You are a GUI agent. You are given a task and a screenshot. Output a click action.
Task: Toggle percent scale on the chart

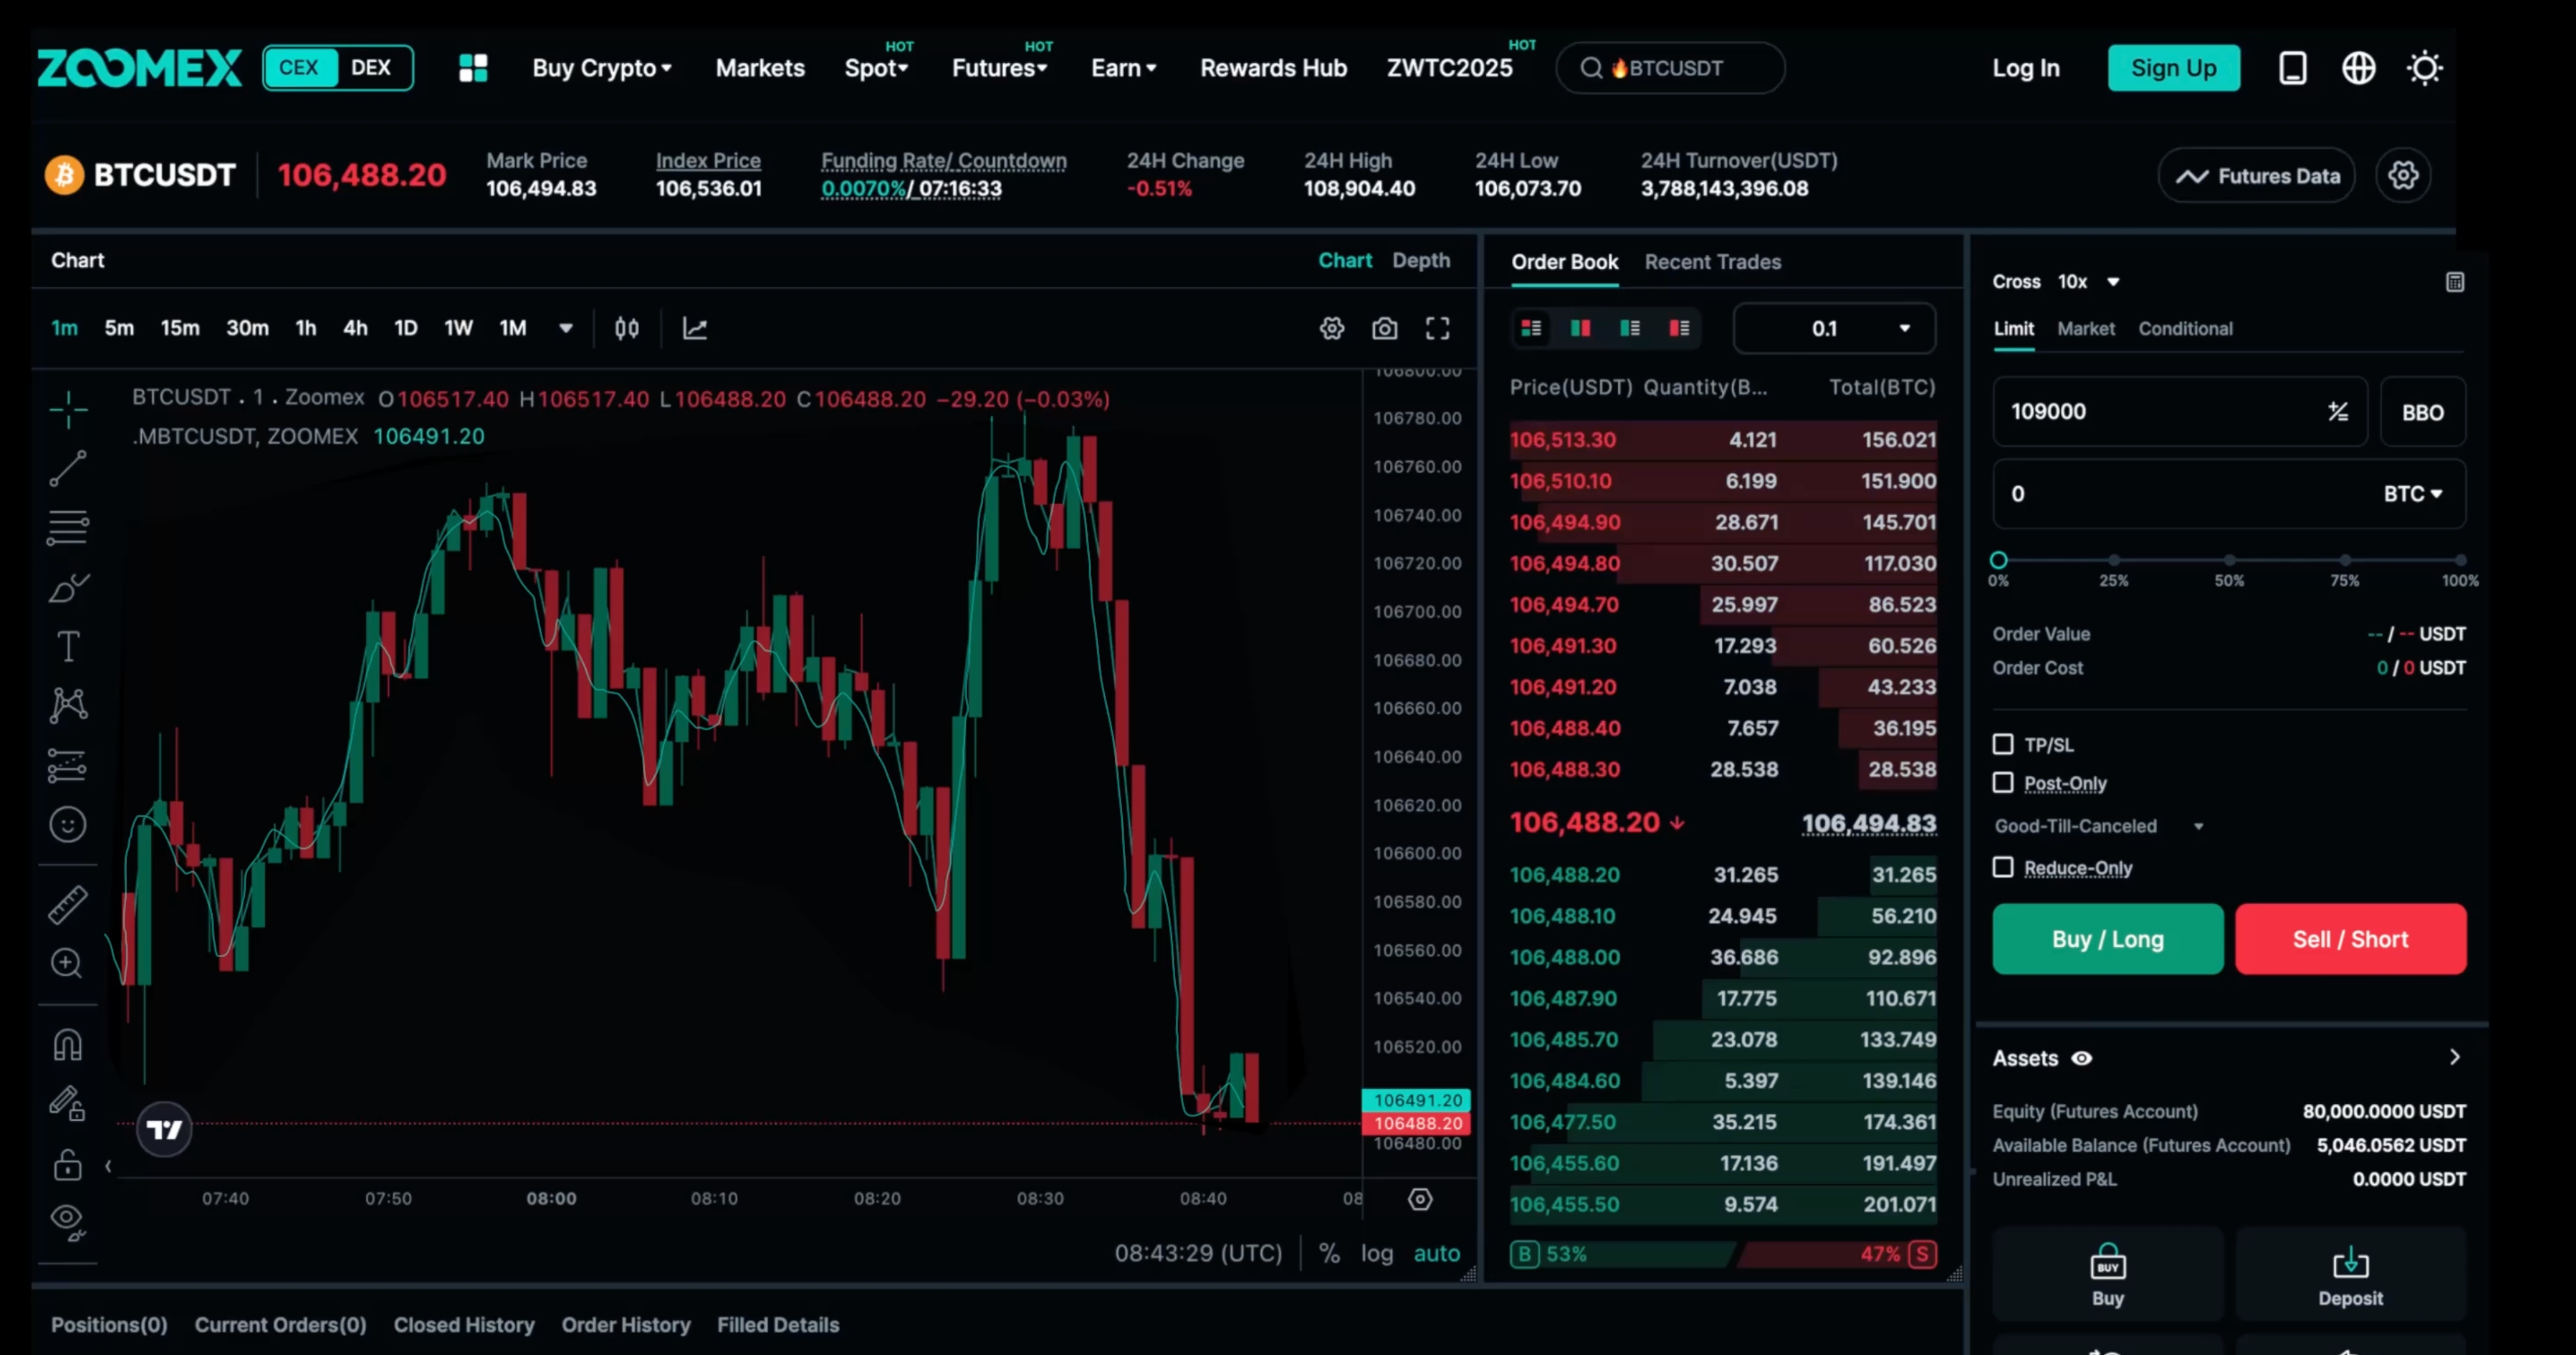(x=1329, y=1253)
